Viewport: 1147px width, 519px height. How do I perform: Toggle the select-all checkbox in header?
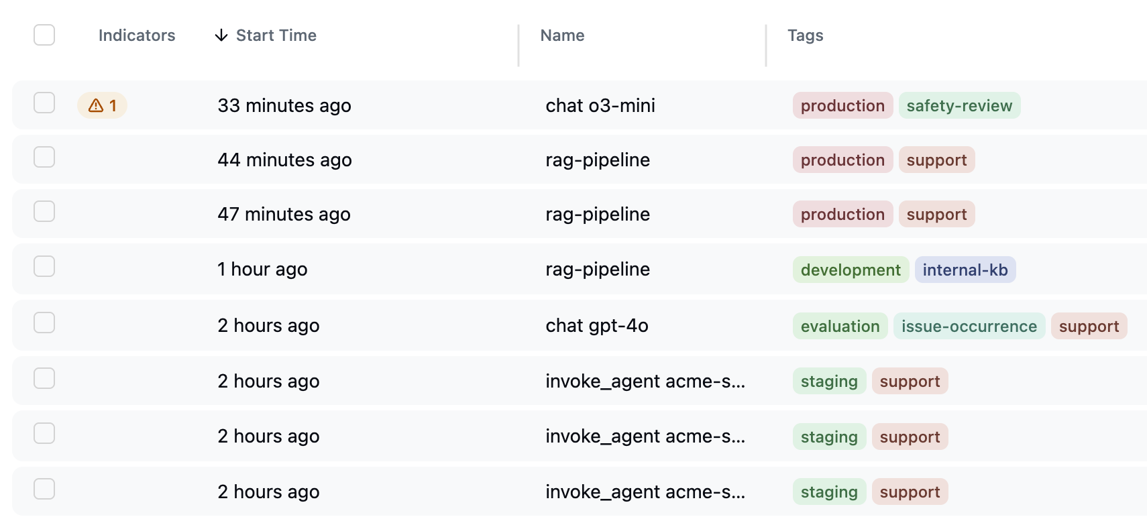(44, 35)
